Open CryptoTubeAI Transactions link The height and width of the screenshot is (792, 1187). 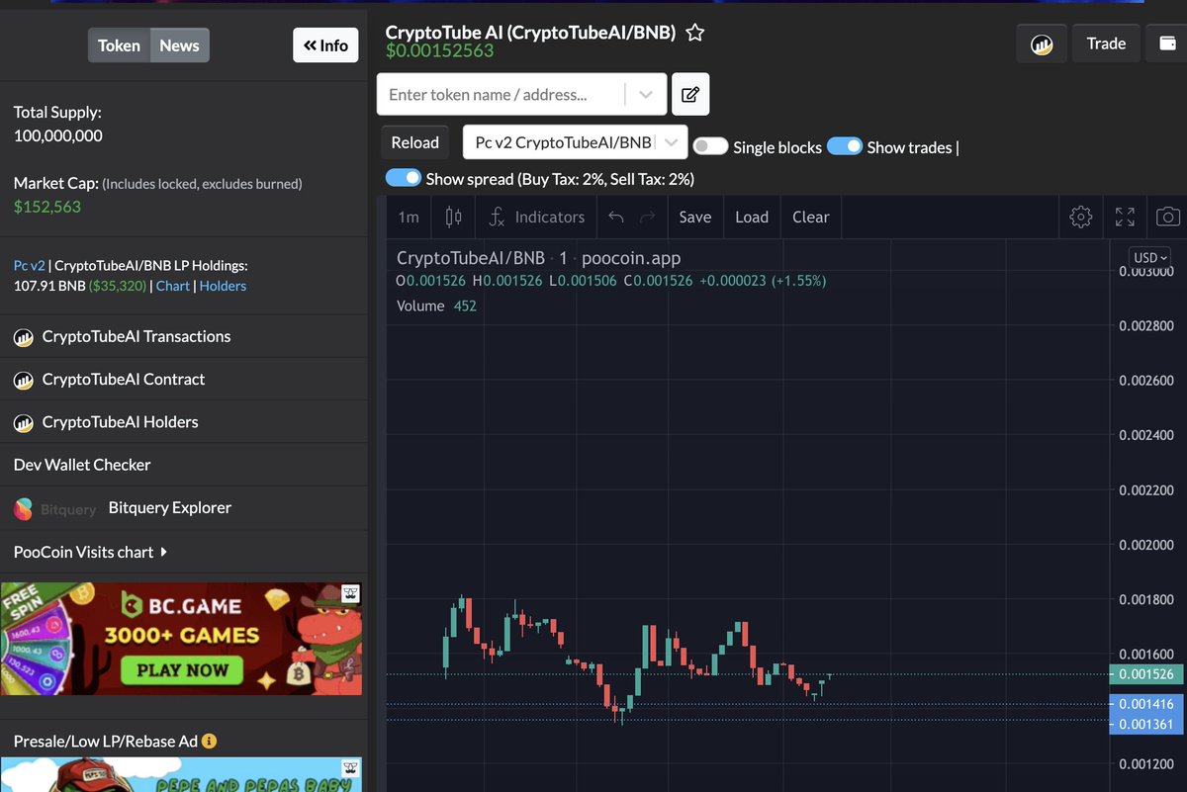tap(137, 337)
